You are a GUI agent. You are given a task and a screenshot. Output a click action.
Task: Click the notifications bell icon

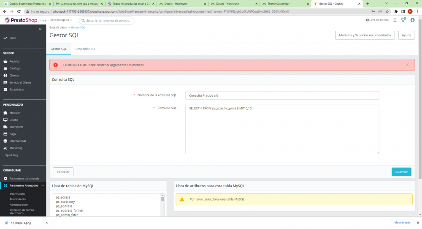coord(395,20)
